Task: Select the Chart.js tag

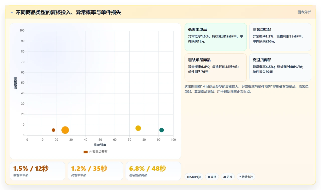Action: 194,177
